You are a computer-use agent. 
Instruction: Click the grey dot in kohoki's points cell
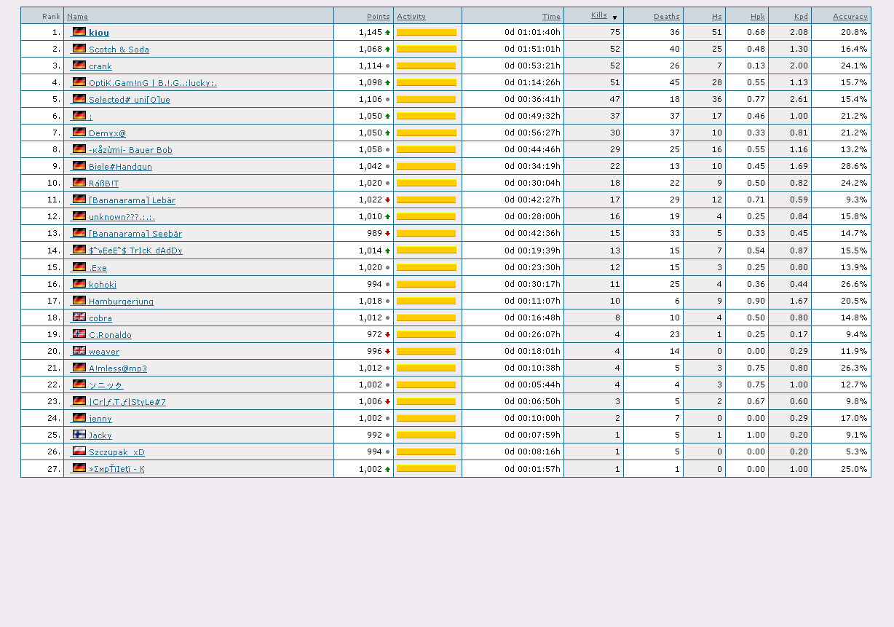387,285
